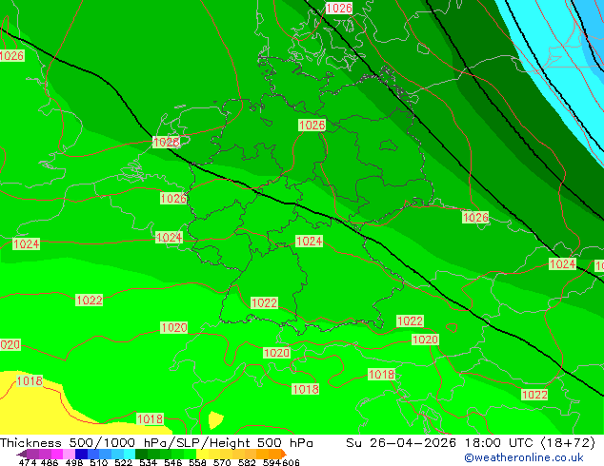Select the 1026 label beside the 1020 legend-side 1024 label near 1024 in the map's center-north

click(x=312, y=125)
